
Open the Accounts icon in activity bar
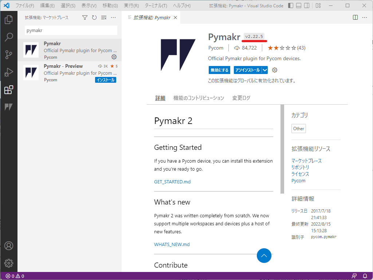(x=9, y=246)
